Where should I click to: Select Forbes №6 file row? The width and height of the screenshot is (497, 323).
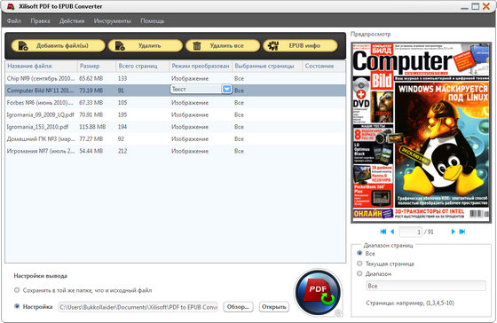(x=175, y=103)
